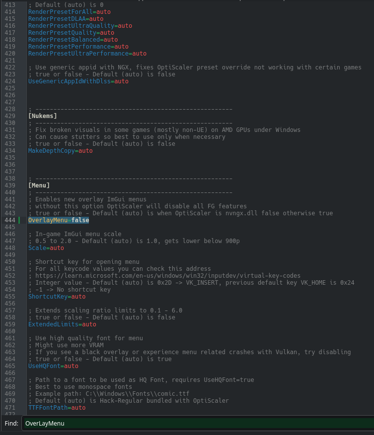374x435 pixels.
Task: Place cursor on ShortcutKey=auto line
Action: [57, 297]
